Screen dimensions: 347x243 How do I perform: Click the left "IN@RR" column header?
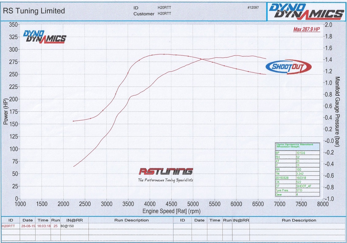click(x=75, y=220)
